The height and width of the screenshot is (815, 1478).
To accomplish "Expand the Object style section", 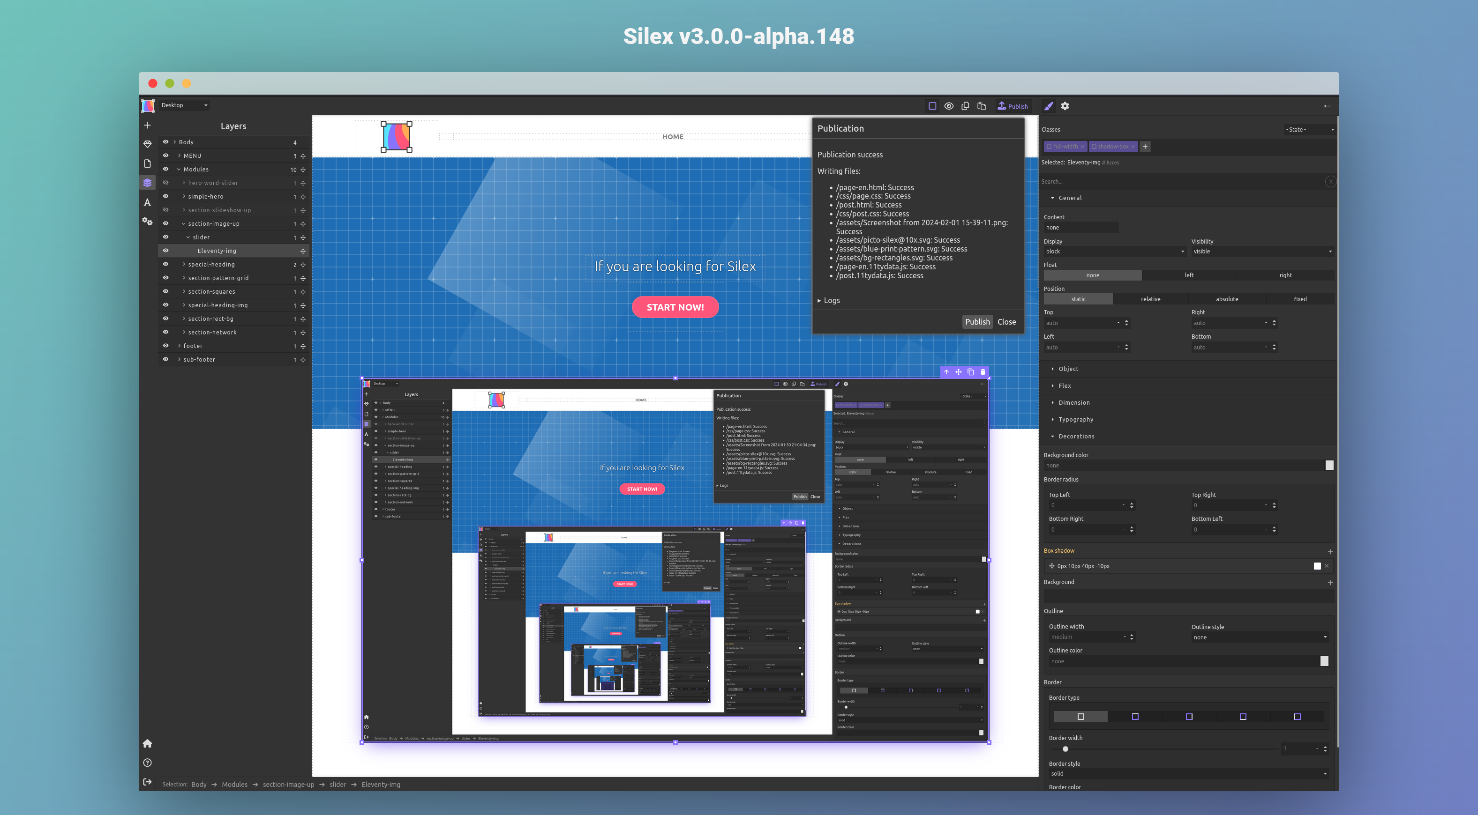I will point(1068,369).
